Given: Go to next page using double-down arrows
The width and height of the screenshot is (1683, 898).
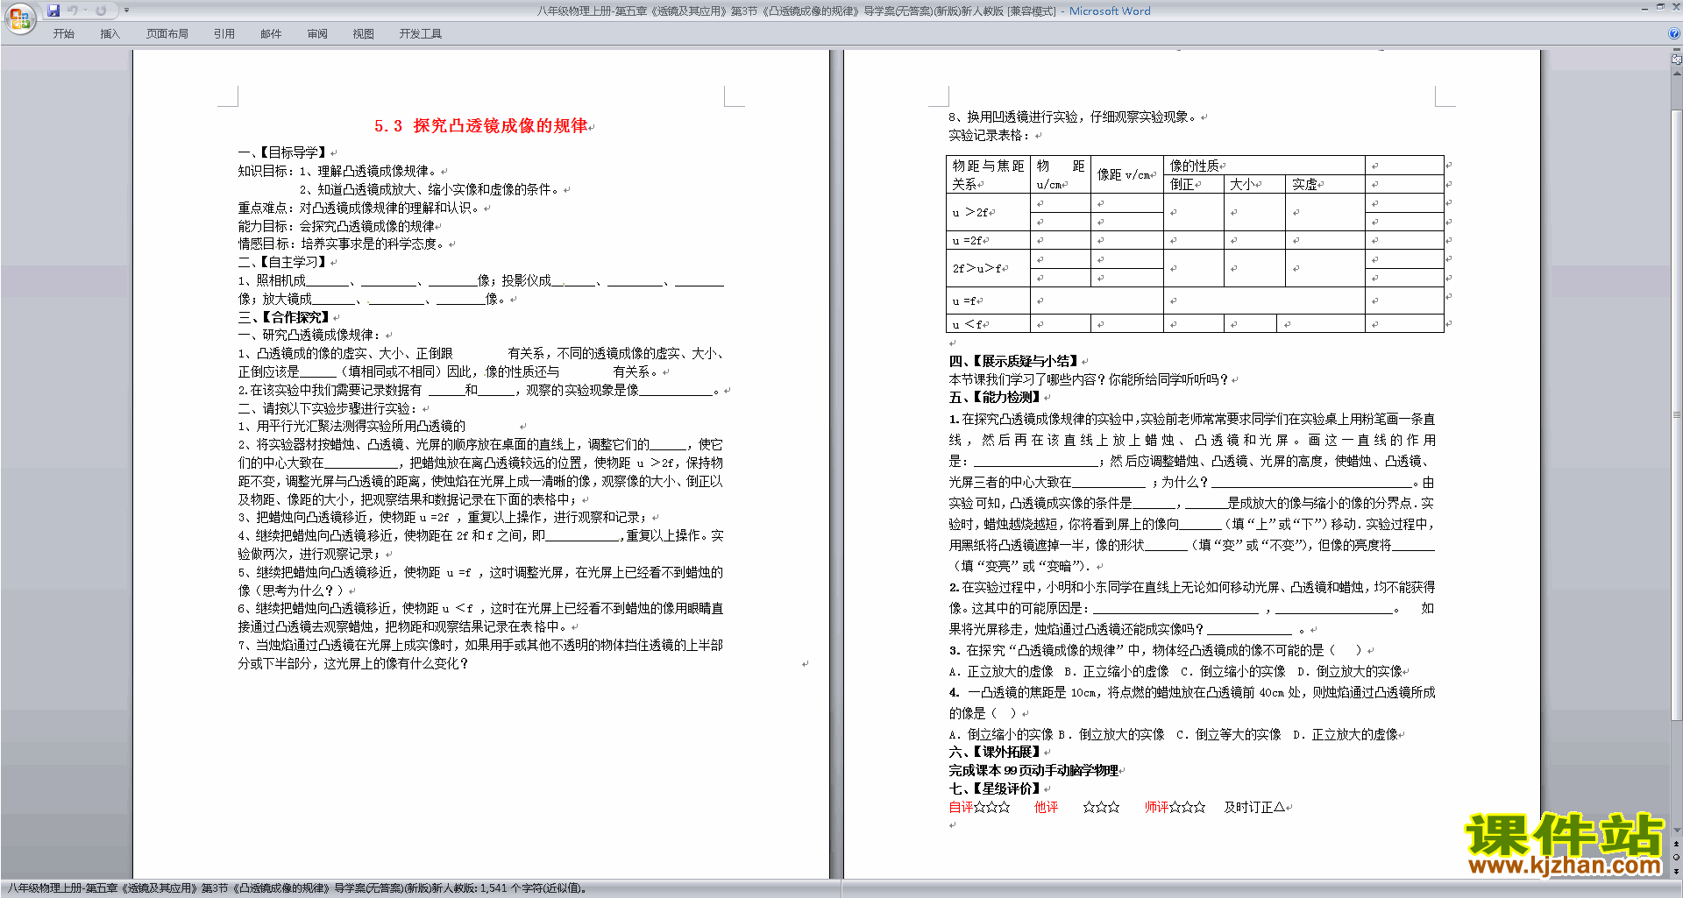Looking at the screenshot, I should click(x=1677, y=871).
